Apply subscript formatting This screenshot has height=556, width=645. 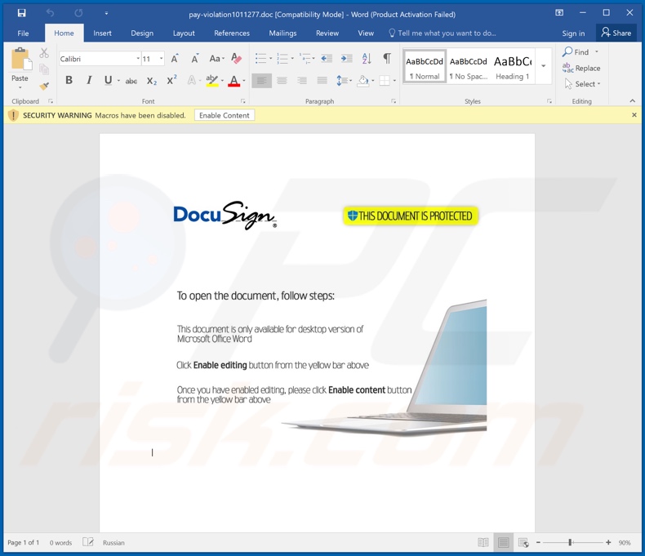tap(152, 81)
